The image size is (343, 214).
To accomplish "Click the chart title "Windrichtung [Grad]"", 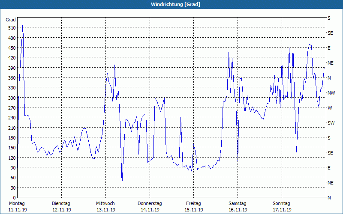I will point(175,4).
